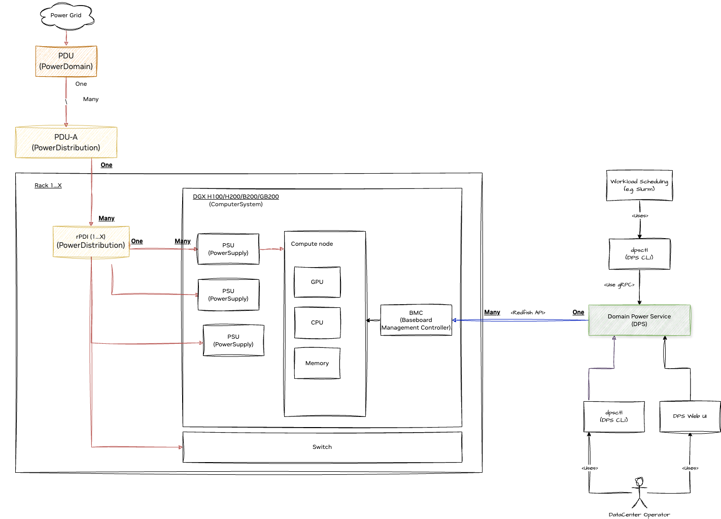
Task: Click the Switch bar at the bottom
Action: (322, 447)
